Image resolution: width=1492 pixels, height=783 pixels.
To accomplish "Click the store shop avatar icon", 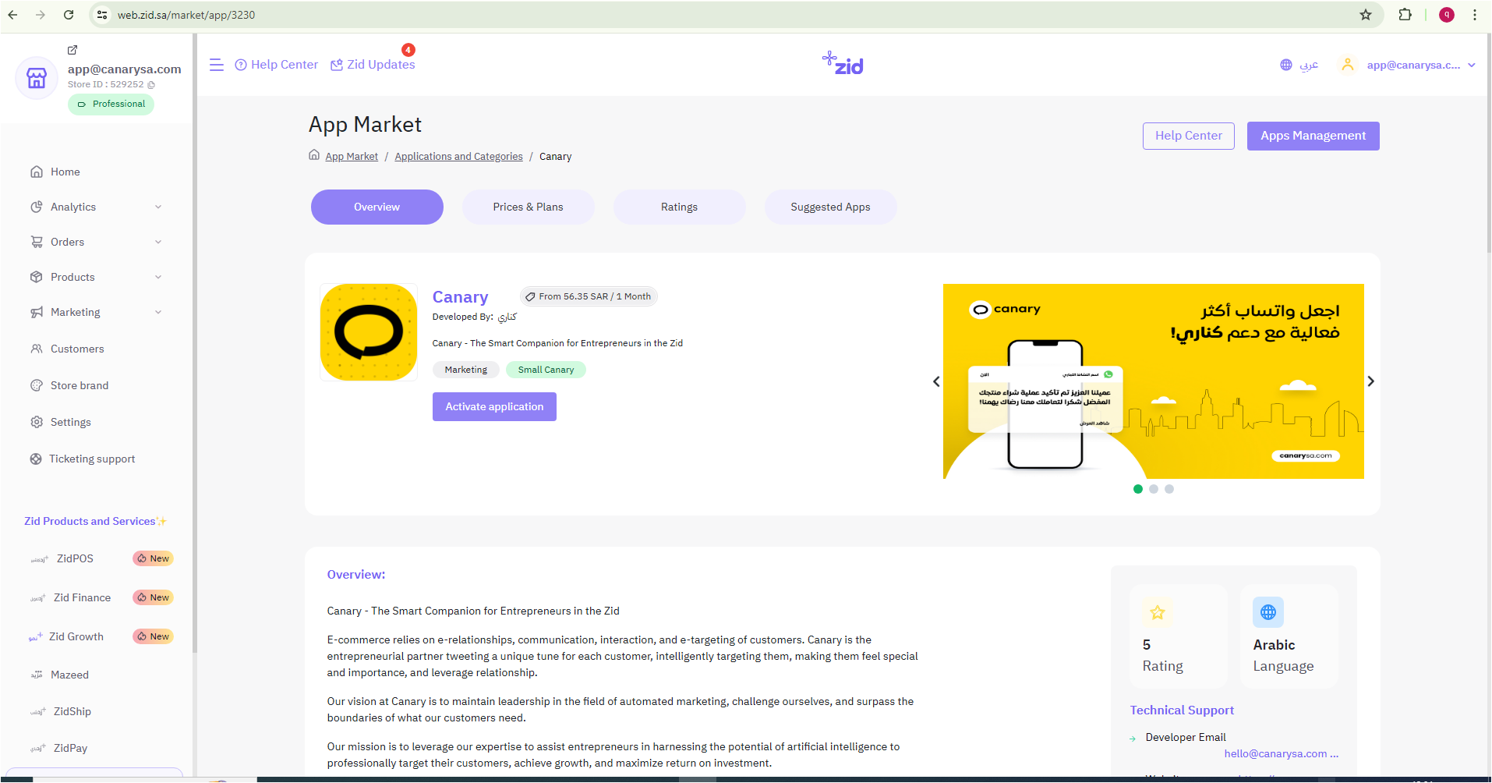I will point(37,78).
